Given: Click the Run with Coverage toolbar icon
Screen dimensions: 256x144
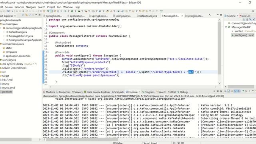Looking at the screenshot, I should [x=79, y=11].
